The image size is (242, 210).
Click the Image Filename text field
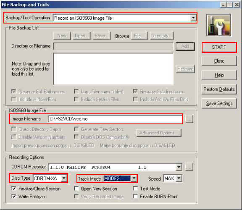click(115, 119)
